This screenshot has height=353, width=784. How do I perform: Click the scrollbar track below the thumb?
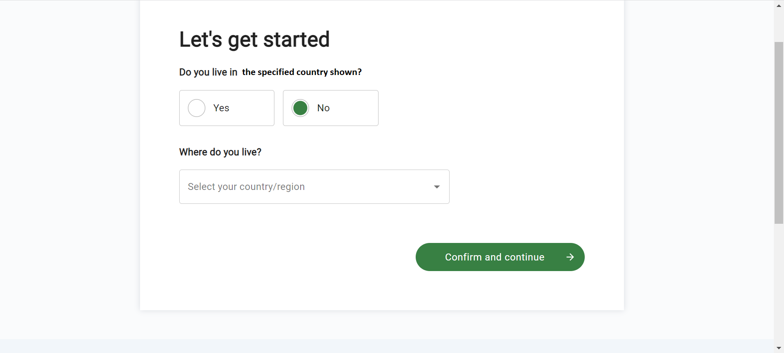[779, 285]
